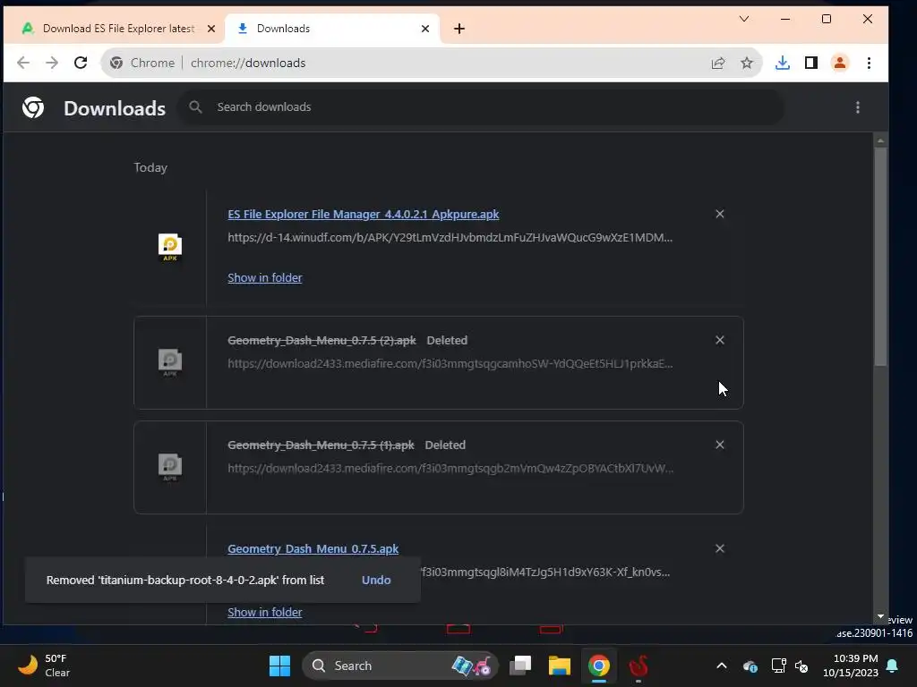Toggle the Chrome side panel

[x=811, y=64]
